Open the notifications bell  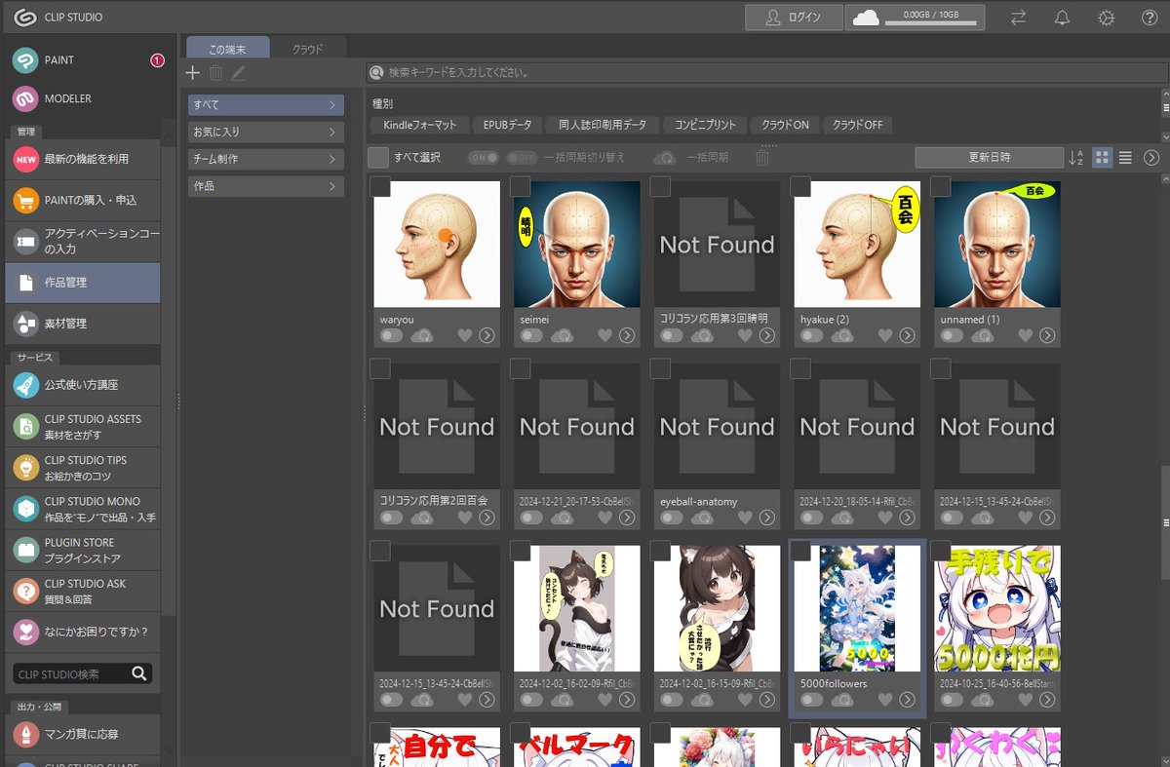pos(1063,18)
